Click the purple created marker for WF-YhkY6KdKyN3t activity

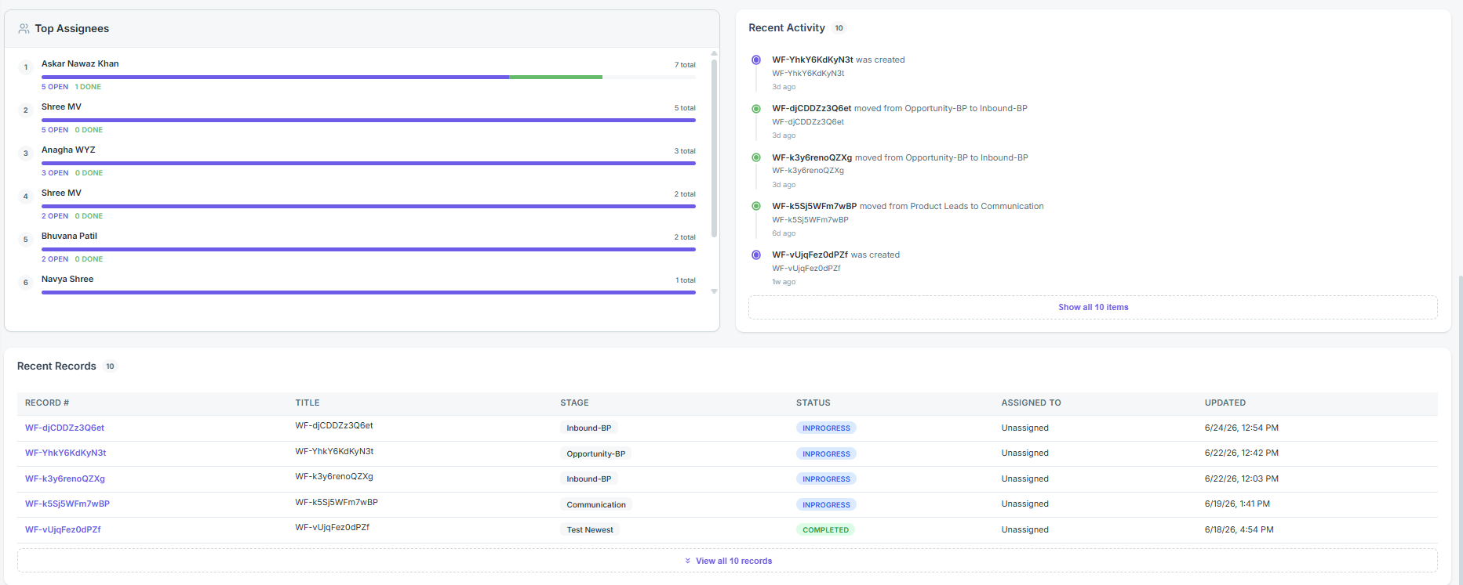[x=756, y=60]
